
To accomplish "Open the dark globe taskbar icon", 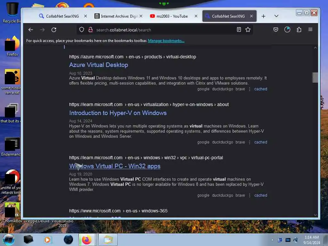I will tap(68, 240).
